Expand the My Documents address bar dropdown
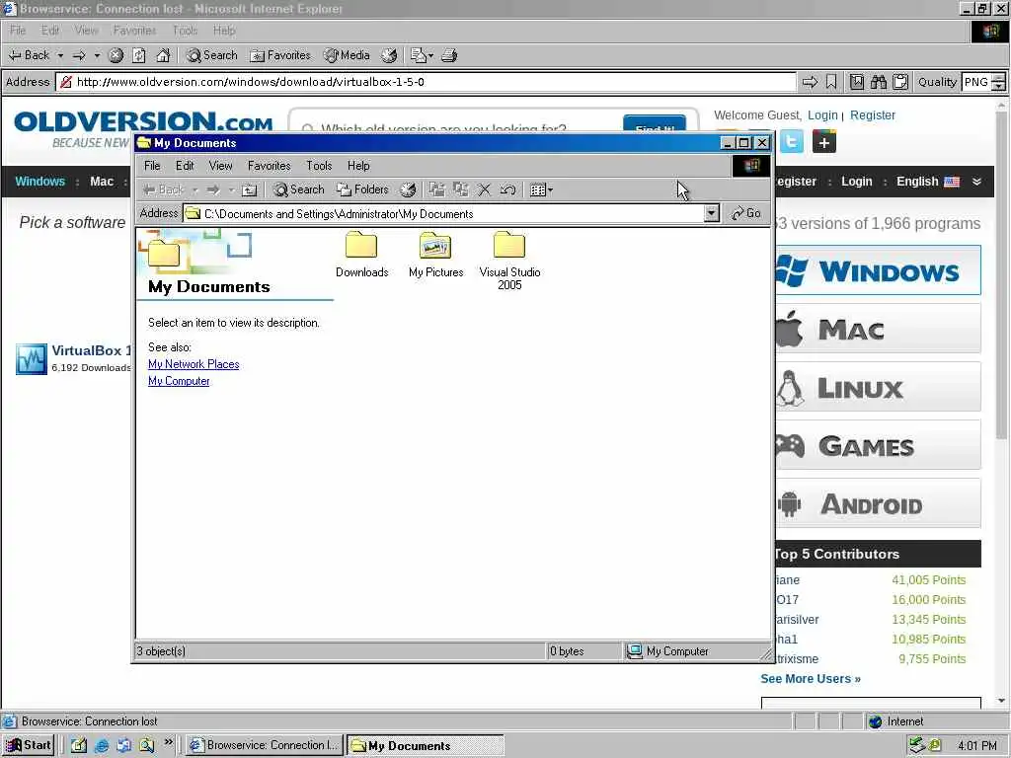The width and height of the screenshot is (1011, 758). pyautogui.click(x=711, y=213)
